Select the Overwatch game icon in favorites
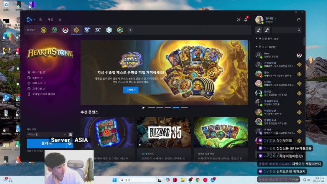This screenshot has height=184, width=327. click(66, 30)
